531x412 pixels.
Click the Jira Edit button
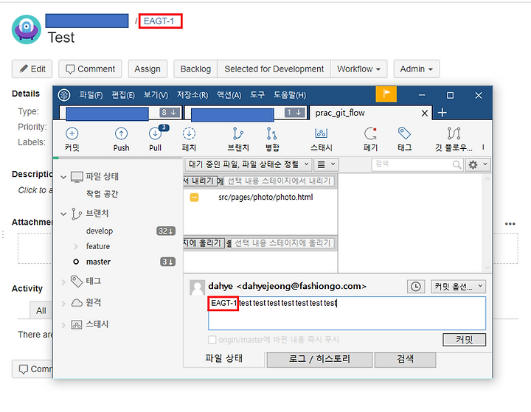(x=32, y=69)
